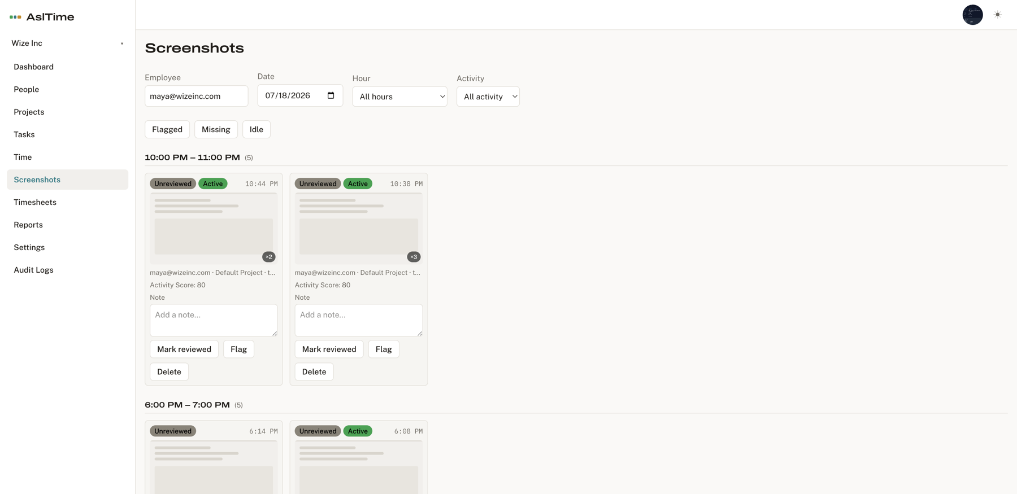The image size is (1017, 494).
Task: Click the 10:38 PM timestamp
Action: (x=406, y=184)
